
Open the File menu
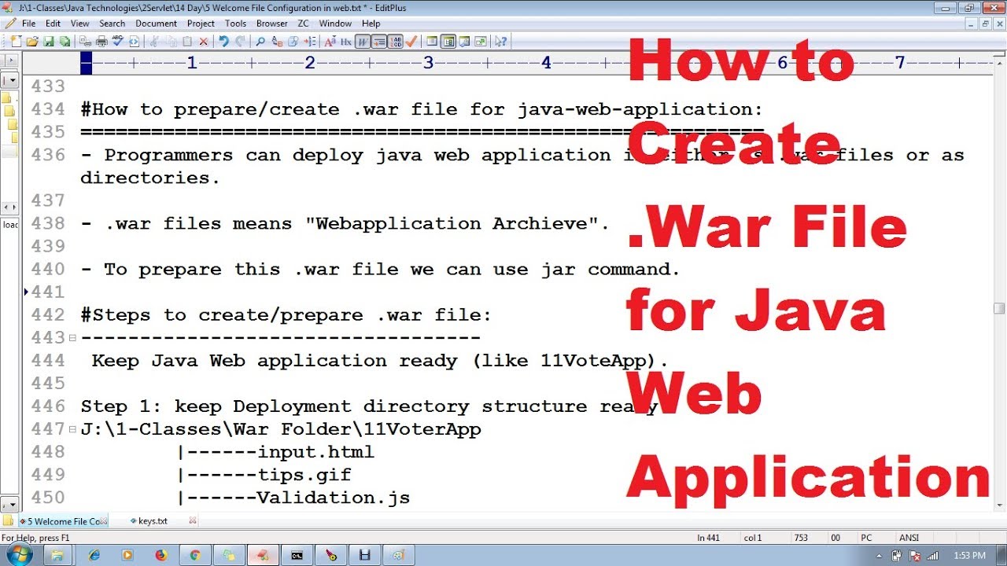[28, 24]
